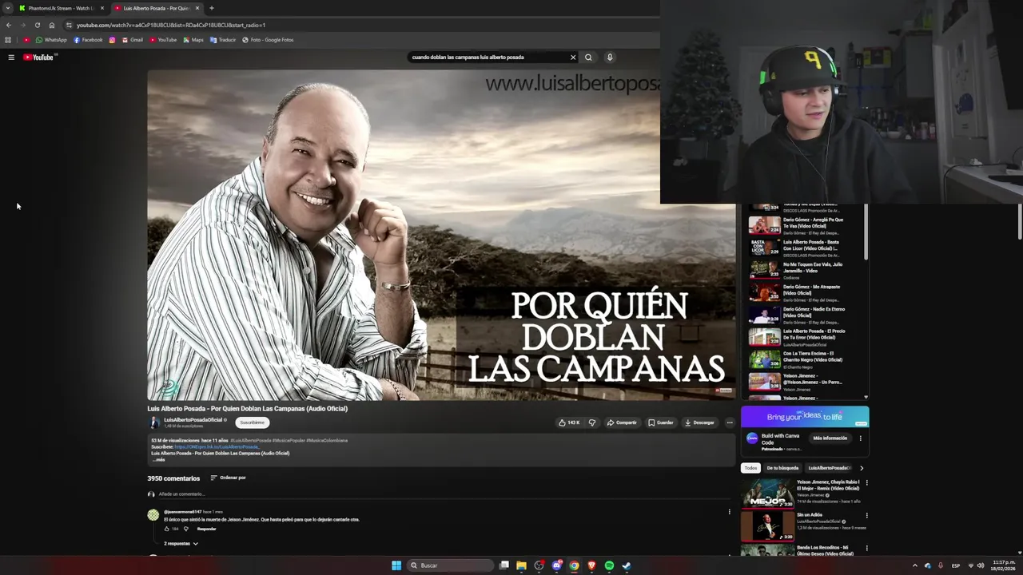Click the Más información ad button
The height and width of the screenshot is (575, 1023).
[x=830, y=438]
